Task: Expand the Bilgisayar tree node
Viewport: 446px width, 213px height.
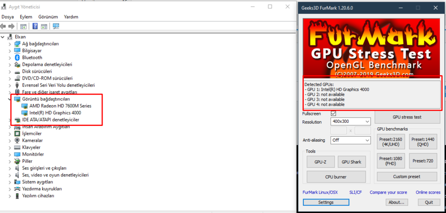Action: 10,51
